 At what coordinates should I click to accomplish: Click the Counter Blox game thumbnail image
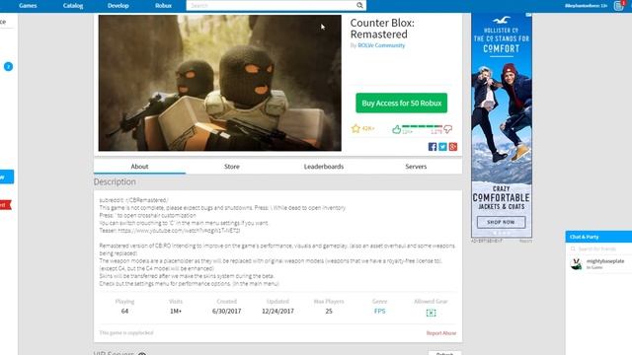[219, 83]
